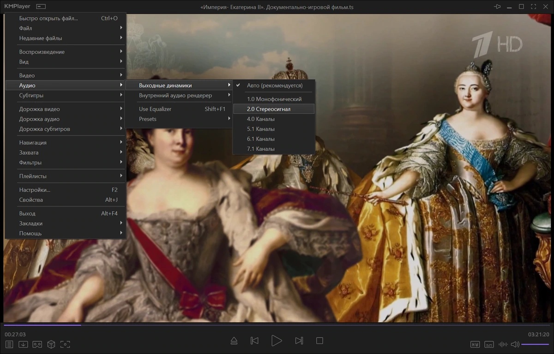The image size is (554, 354).
Task: Click the total duration 03:21:20
Action: pos(539,335)
